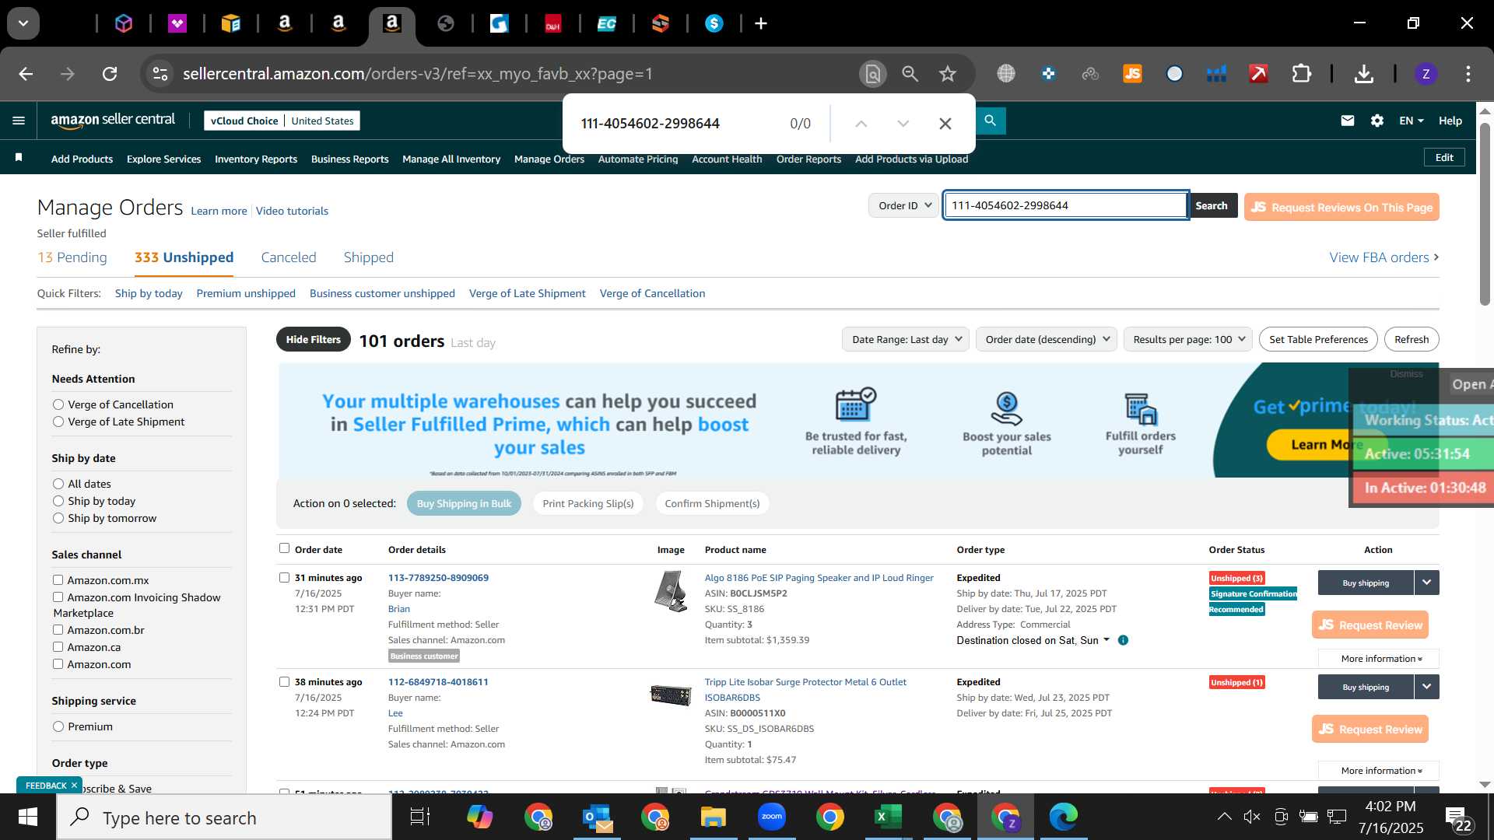This screenshot has height=840, width=1494.
Task: Open browser zoom magnifier icon
Action: (x=910, y=74)
